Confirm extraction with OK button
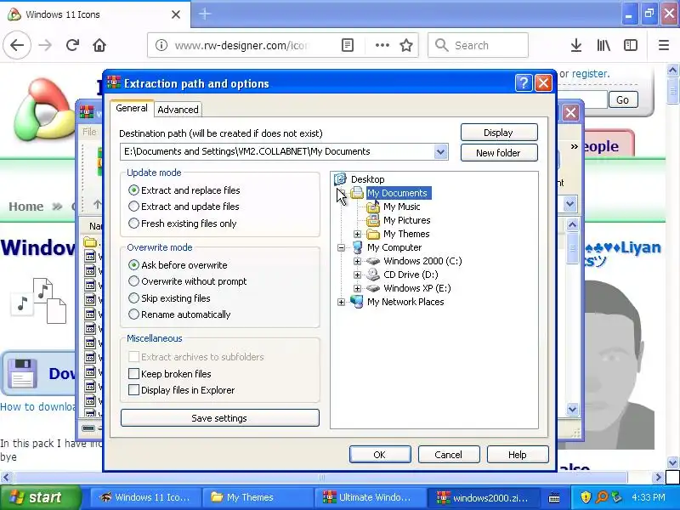Image resolution: width=680 pixels, height=510 pixels. pyautogui.click(x=380, y=455)
